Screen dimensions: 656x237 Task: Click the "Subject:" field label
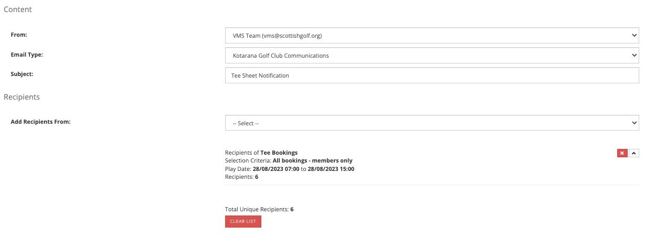(x=22, y=74)
